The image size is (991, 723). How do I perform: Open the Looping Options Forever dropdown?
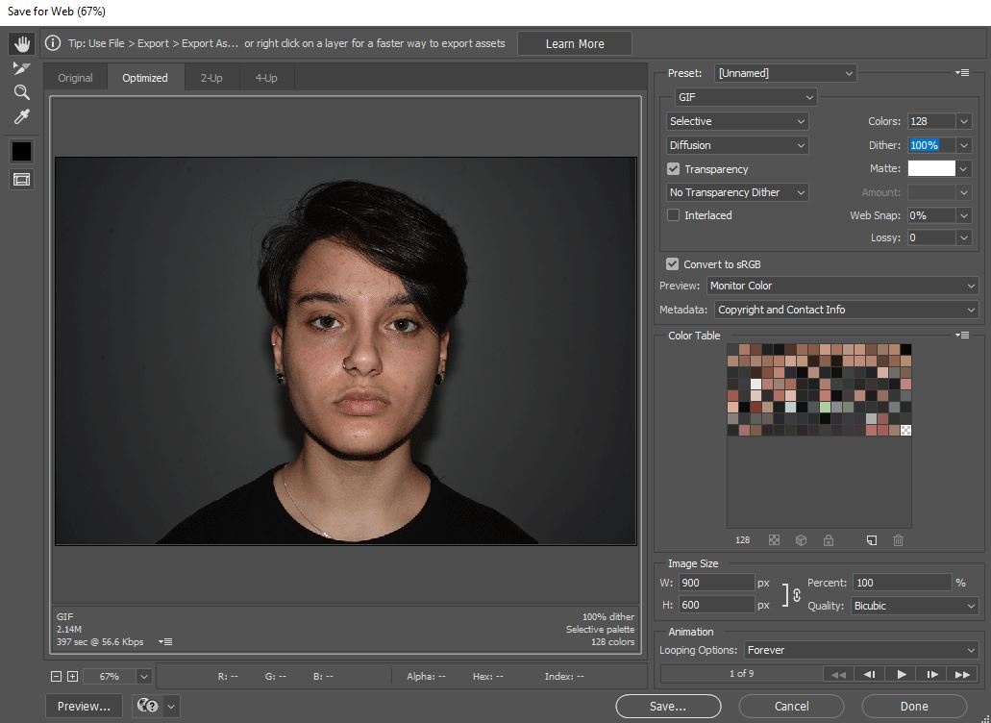(861, 650)
